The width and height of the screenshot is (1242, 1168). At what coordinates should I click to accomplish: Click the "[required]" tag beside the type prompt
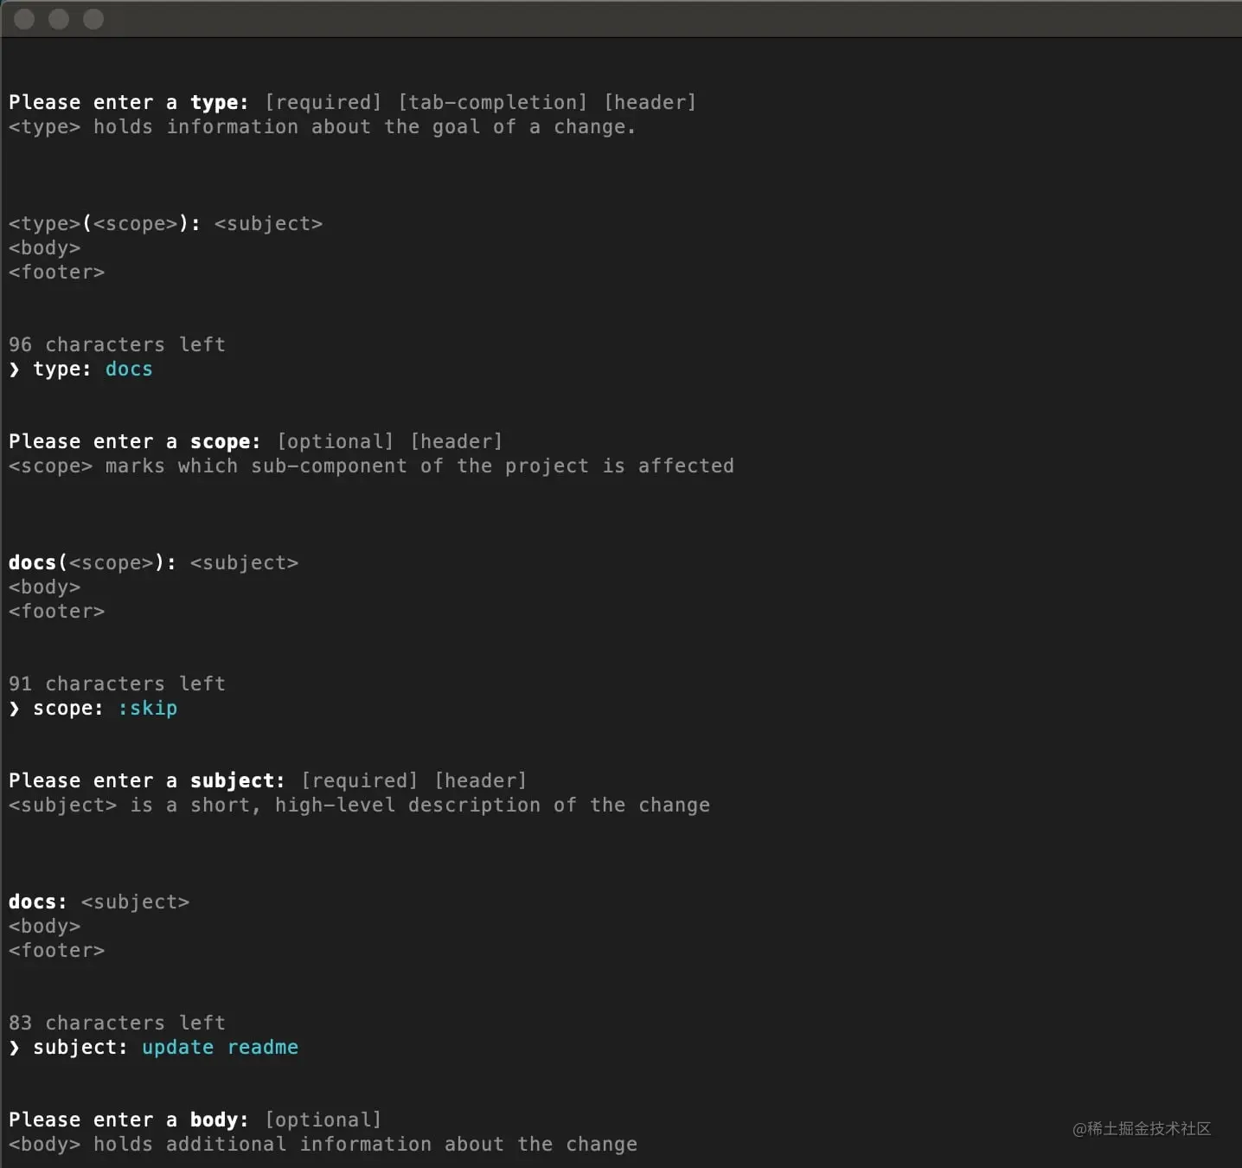click(x=323, y=101)
